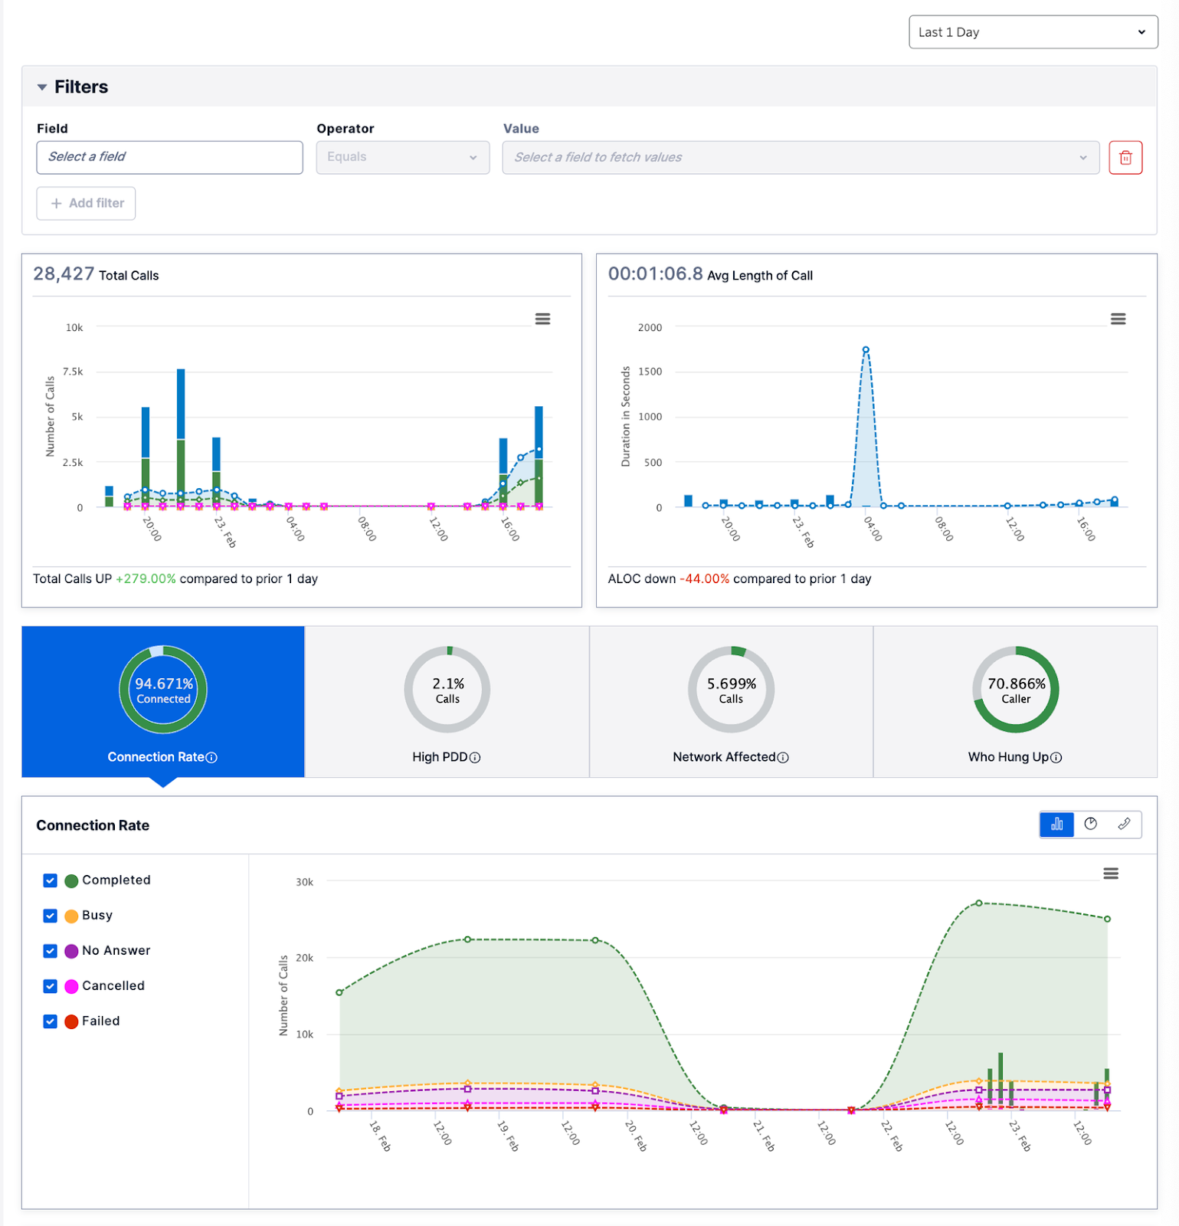The width and height of the screenshot is (1179, 1226).
Task: Click the link icon in Connection Rate toolbar
Action: [x=1124, y=824]
